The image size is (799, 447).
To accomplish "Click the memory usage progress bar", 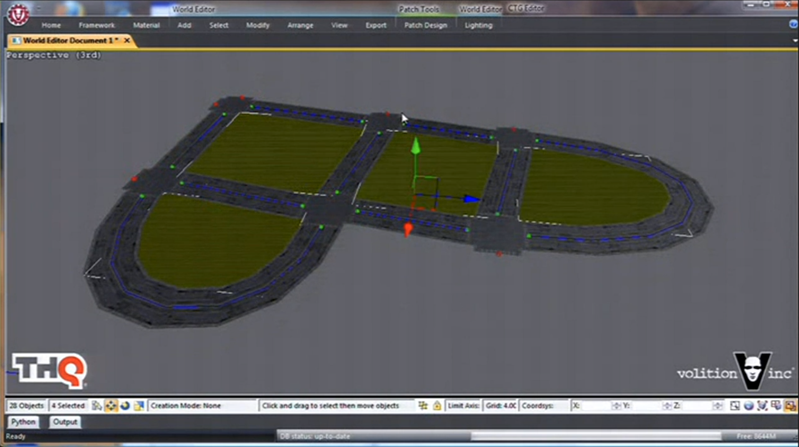I will [596, 436].
